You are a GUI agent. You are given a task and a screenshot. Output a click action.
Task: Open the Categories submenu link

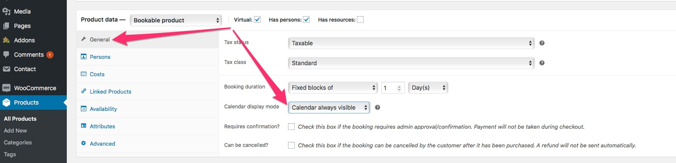pyautogui.click(x=18, y=142)
